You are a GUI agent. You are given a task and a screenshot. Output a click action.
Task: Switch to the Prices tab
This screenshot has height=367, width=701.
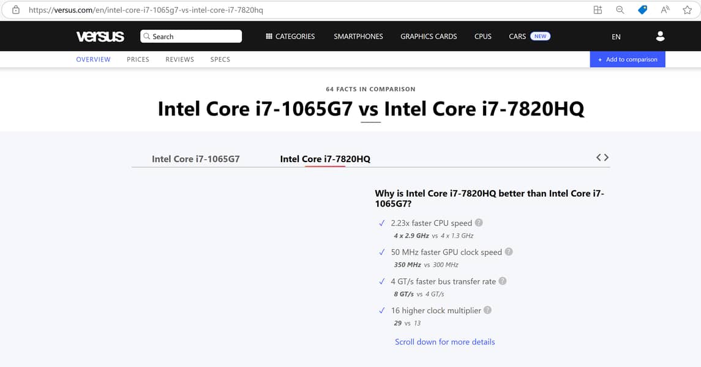[x=138, y=59]
